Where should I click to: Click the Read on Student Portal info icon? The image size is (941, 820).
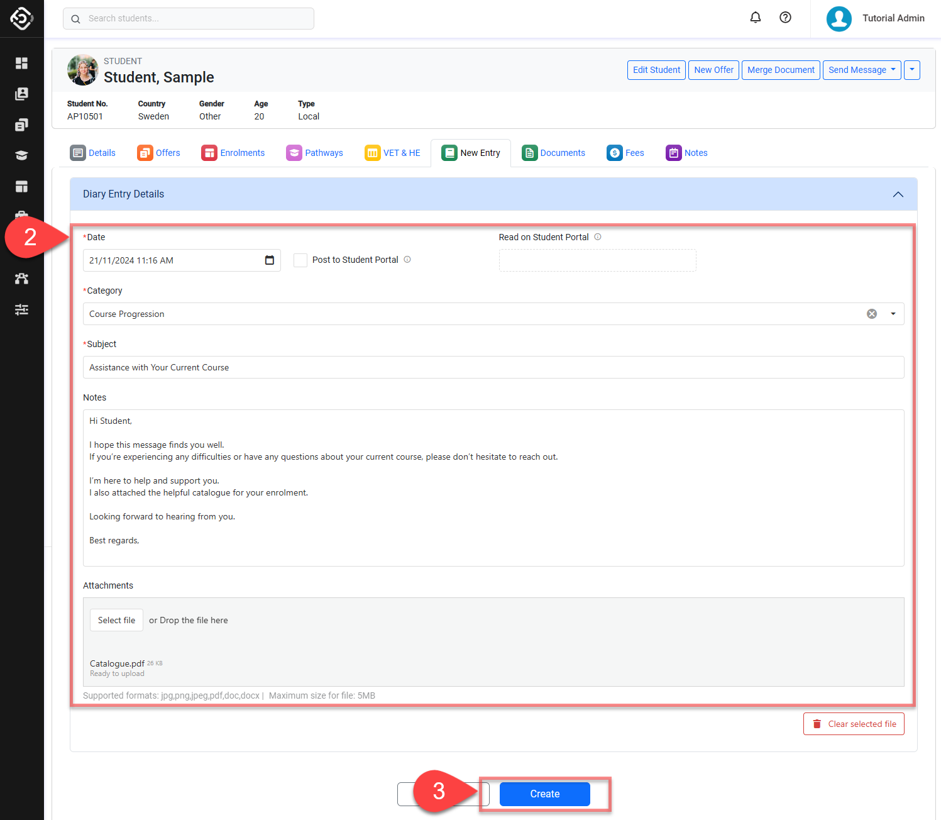click(x=598, y=237)
